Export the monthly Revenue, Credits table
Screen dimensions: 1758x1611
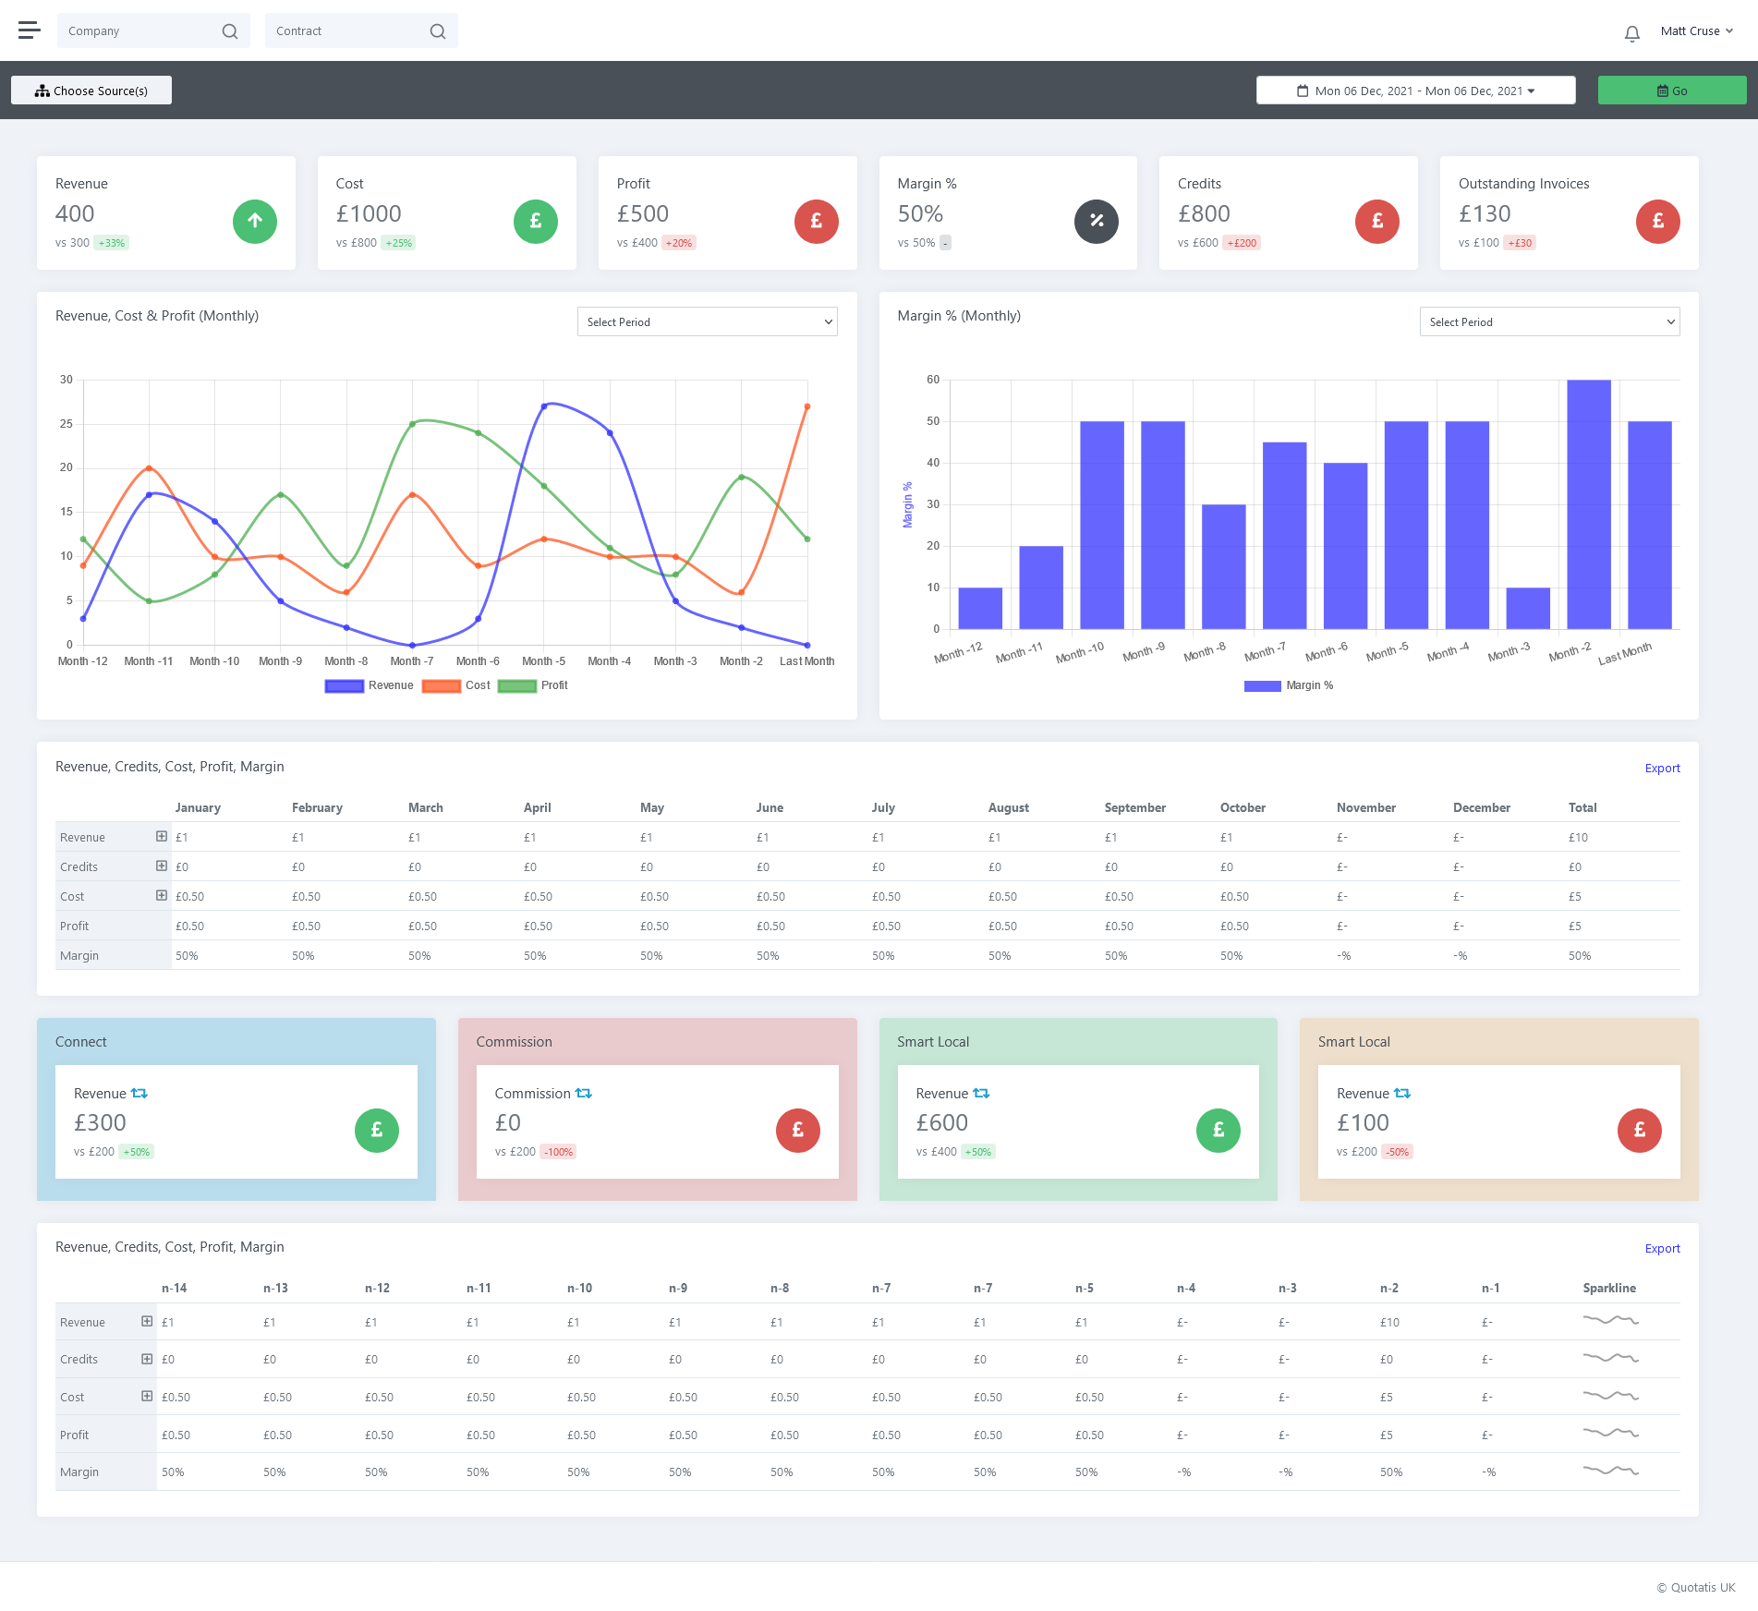1662,769
